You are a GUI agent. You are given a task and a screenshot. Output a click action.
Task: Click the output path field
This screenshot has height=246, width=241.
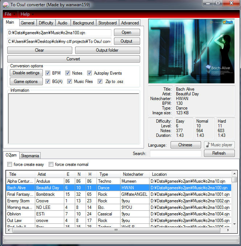tap(59, 41)
